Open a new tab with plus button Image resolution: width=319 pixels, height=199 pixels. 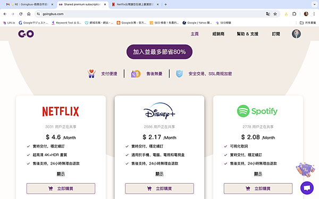coord(165,4)
